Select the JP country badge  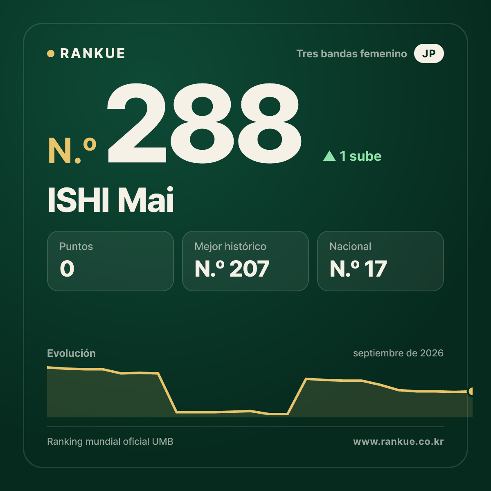[x=429, y=54]
